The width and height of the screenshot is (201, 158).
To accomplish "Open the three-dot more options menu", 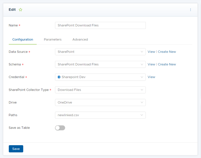I will [x=190, y=10].
